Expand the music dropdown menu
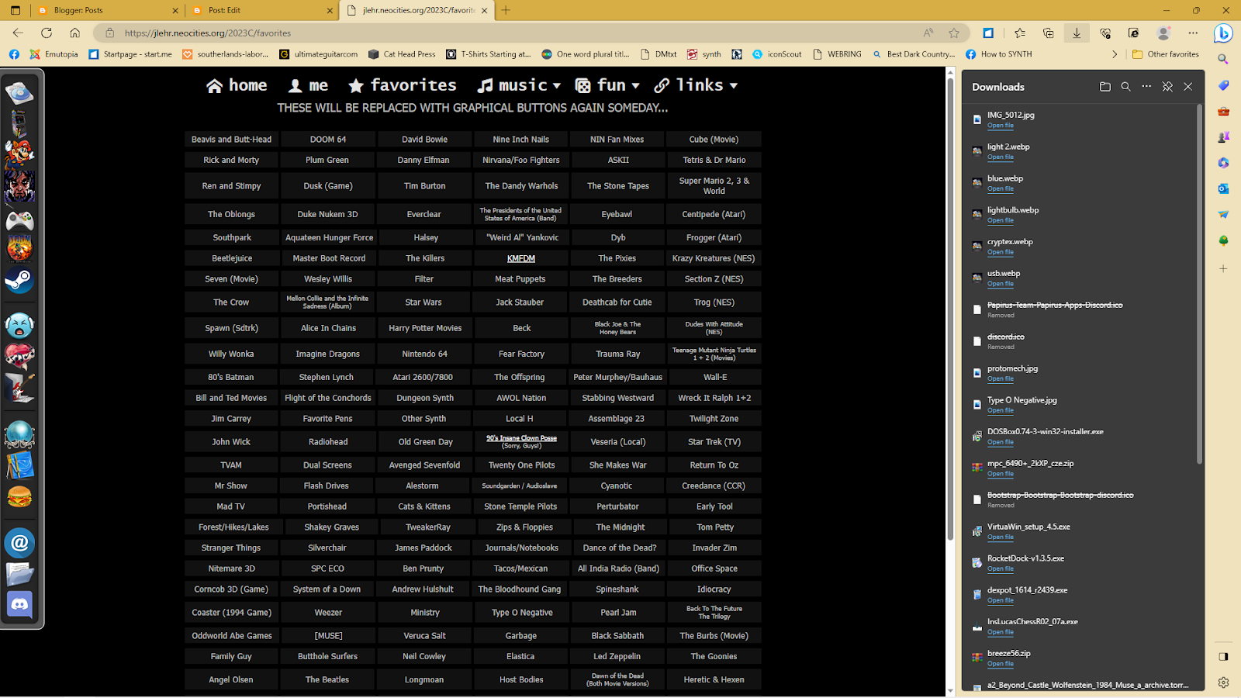This screenshot has height=698, width=1241. (x=519, y=85)
